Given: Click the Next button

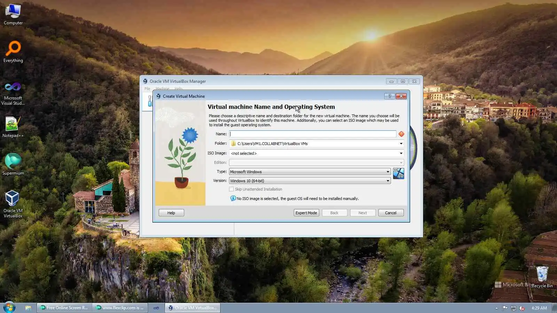Looking at the screenshot, I should pyautogui.click(x=363, y=213).
